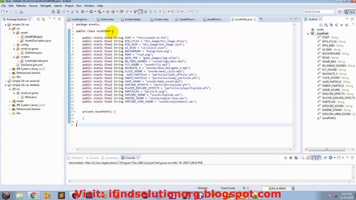This screenshot has width=356, height=200.
Task: Toggle Hide Static Members in Outline toolbar
Action: click(336, 25)
